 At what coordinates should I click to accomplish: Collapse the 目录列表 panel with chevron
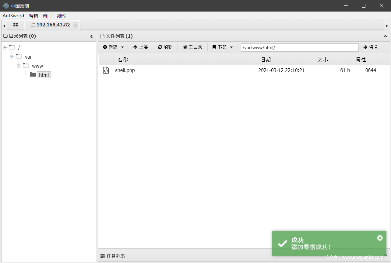pos(91,36)
